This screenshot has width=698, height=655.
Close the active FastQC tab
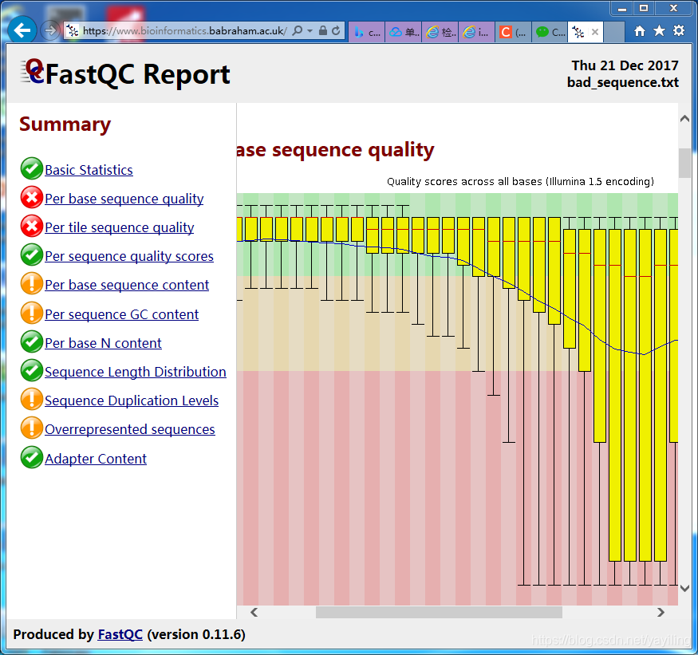pos(595,32)
